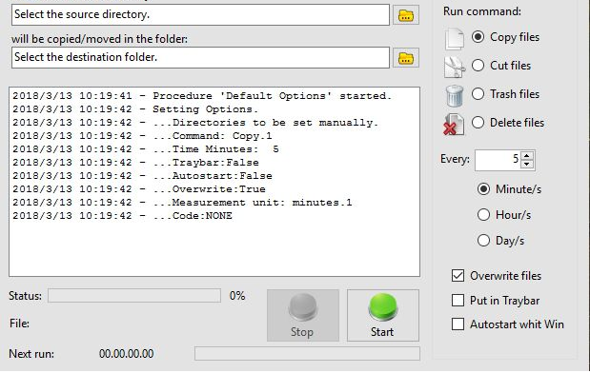Click the "will be copied/moved in the folder:" label

99,39
